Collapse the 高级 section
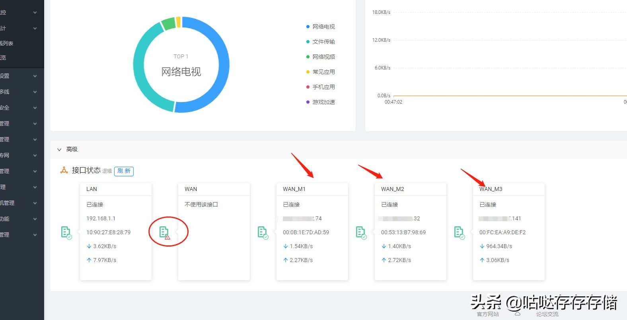The height and width of the screenshot is (320, 627). click(59, 149)
